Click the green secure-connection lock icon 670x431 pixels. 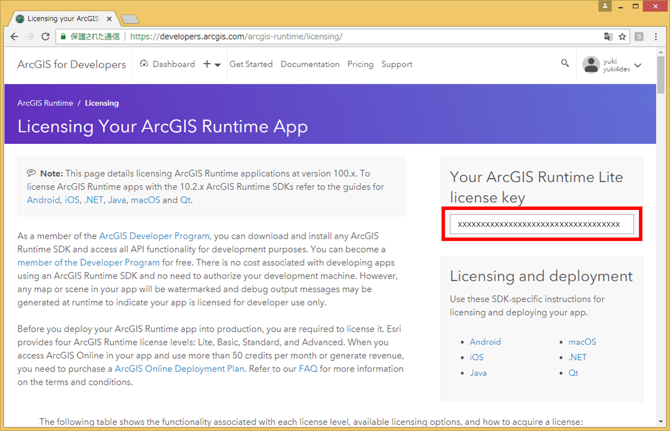click(63, 36)
